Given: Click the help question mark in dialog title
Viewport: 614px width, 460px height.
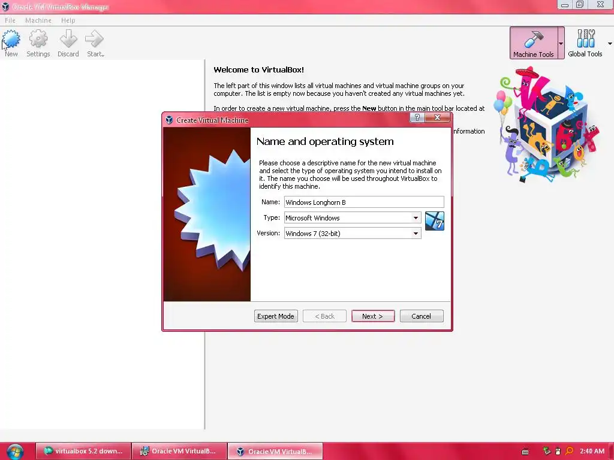Looking at the screenshot, I should (417, 117).
